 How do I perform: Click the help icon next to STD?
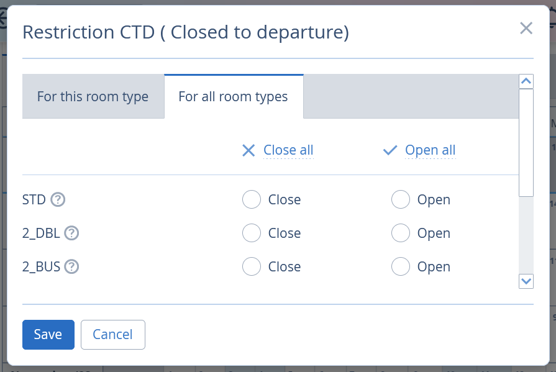(x=58, y=199)
